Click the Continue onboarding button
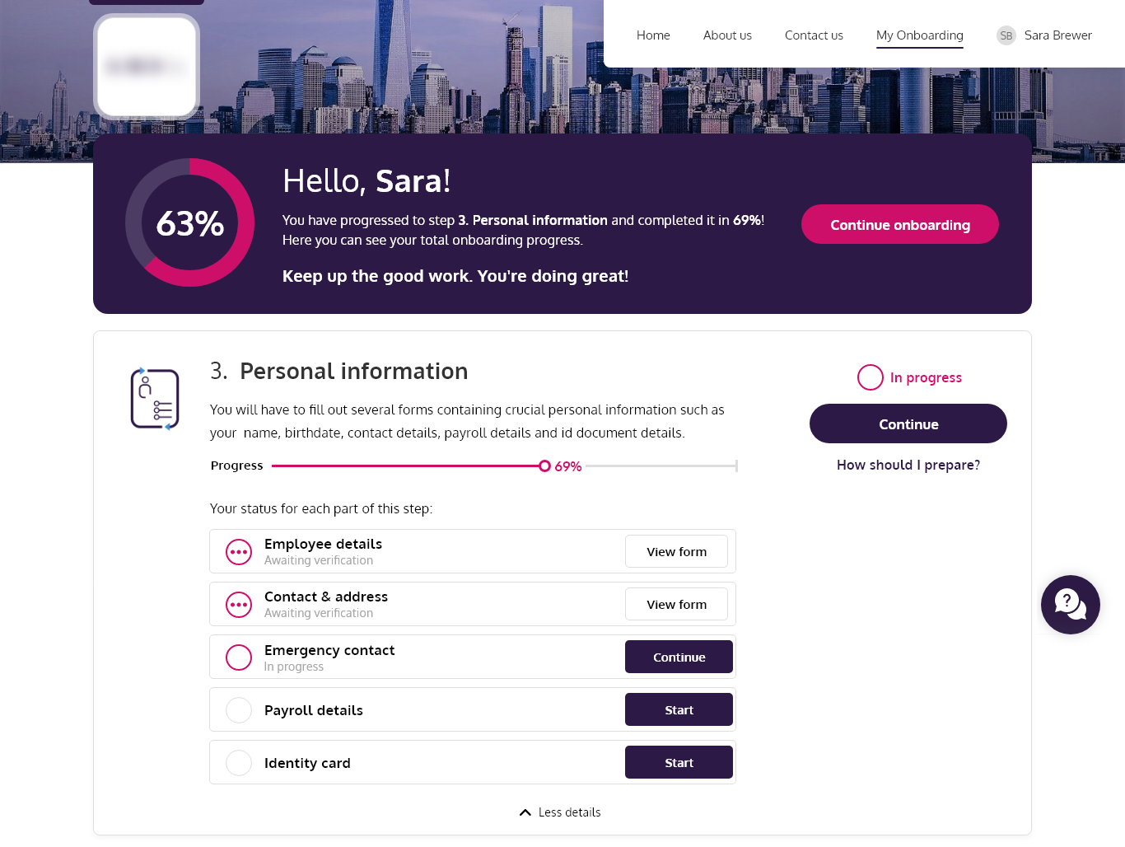 pyautogui.click(x=900, y=224)
